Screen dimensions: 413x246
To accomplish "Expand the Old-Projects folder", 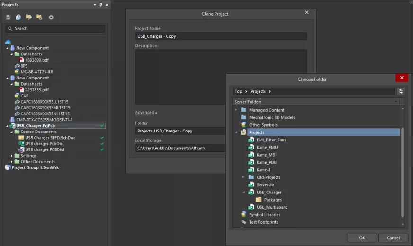I will (244, 177).
